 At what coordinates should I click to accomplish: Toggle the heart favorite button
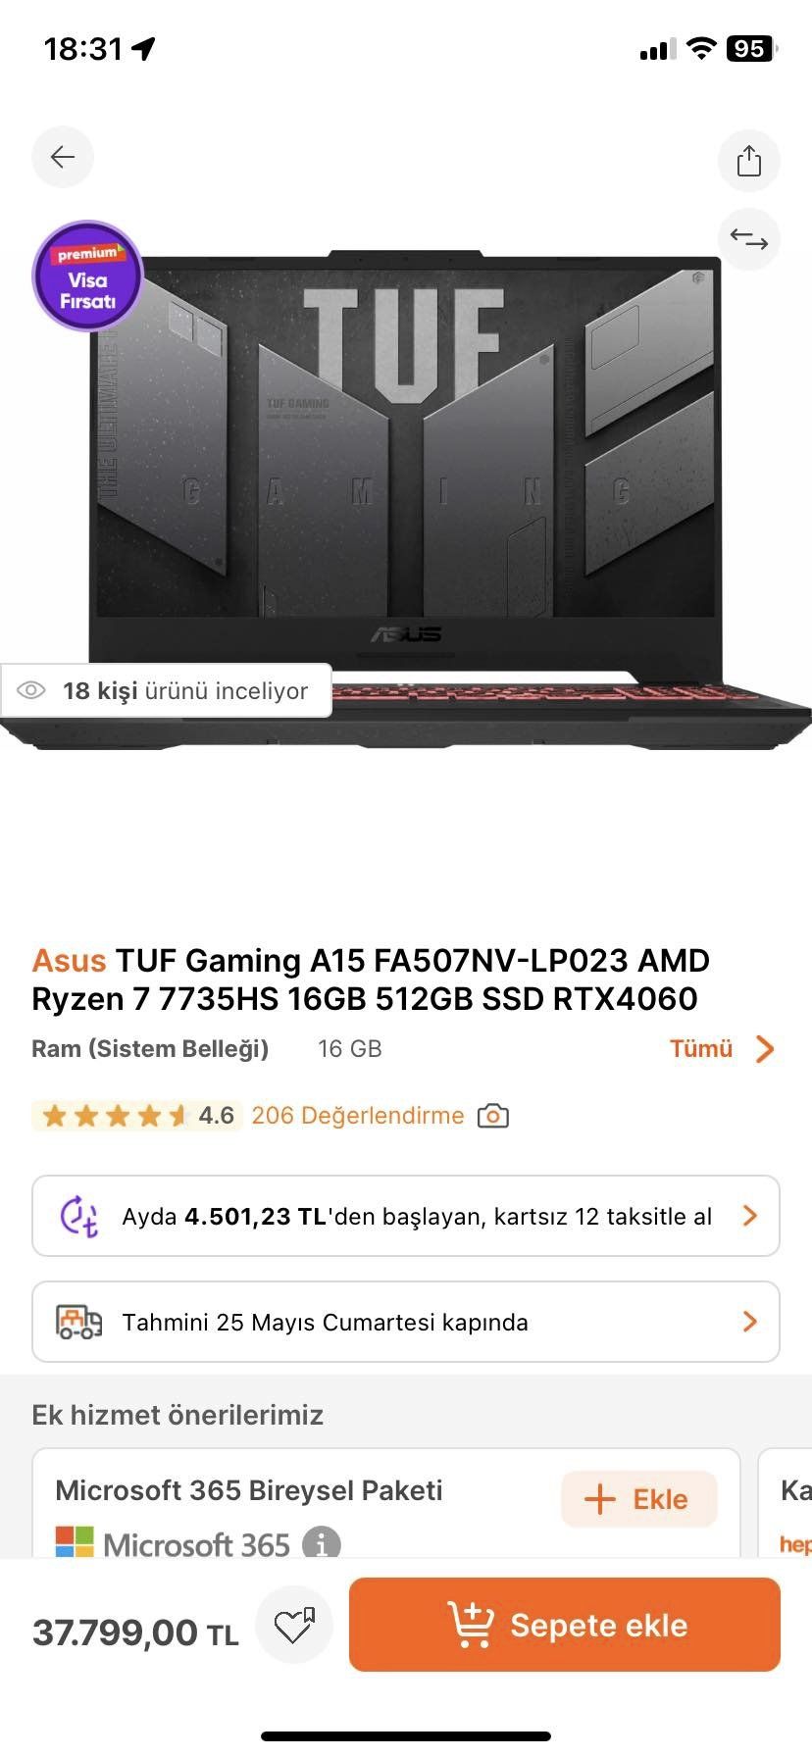tap(293, 1625)
